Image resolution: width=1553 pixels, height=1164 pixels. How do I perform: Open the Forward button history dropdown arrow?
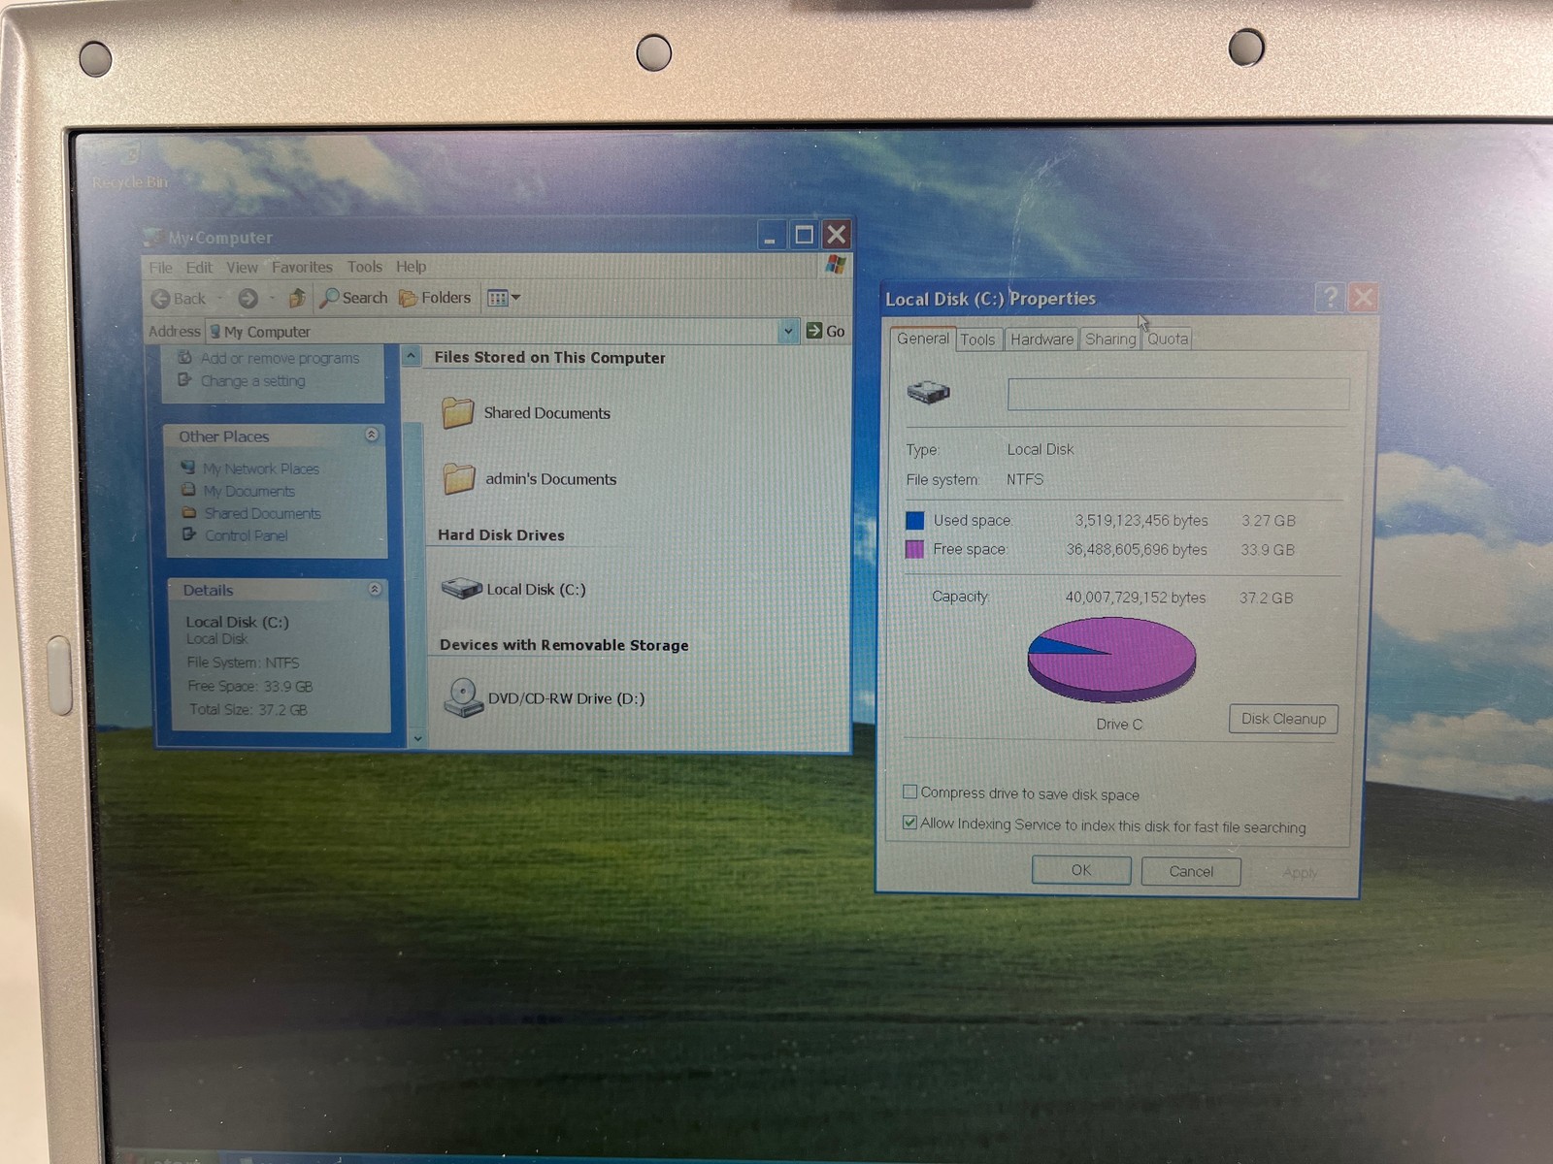(272, 299)
